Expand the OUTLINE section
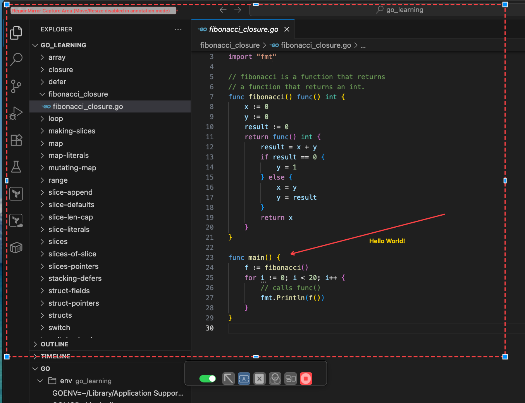The image size is (525, 403). tap(55, 344)
